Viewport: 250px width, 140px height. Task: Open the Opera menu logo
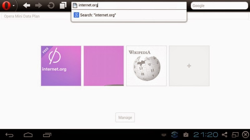pos(6,5)
